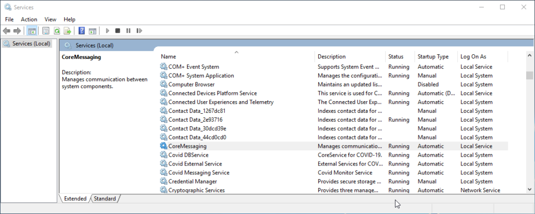Click the Back arrow in toolbar
This screenshot has width=535, height=214.
[x=7, y=31]
